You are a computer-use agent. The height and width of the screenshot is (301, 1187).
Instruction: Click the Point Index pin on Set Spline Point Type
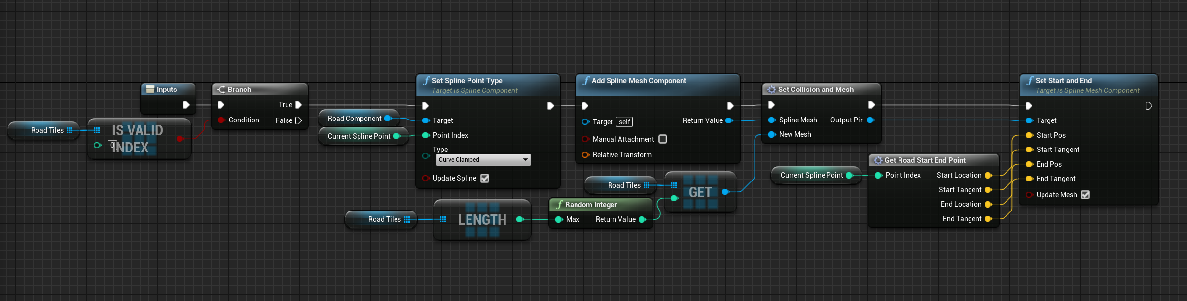click(x=426, y=135)
